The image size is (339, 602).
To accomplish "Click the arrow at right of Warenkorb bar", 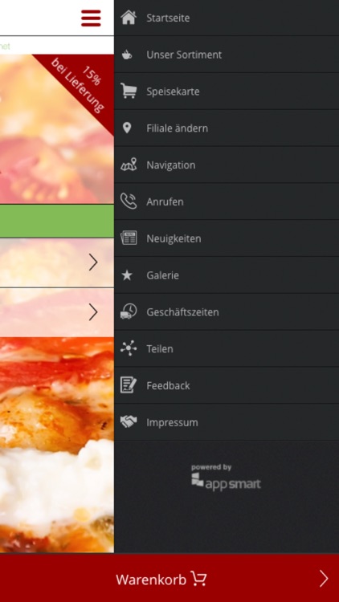I will point(324,579).
